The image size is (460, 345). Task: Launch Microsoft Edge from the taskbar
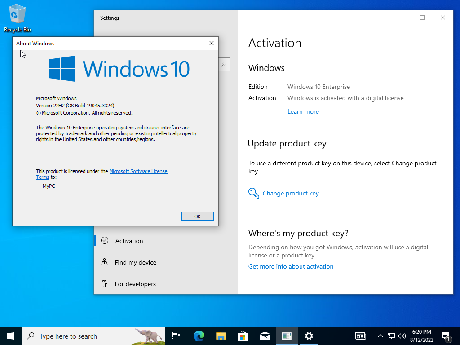coord(198,336)
